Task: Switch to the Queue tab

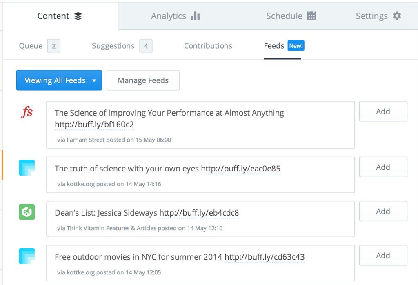Action: (x=31, y=46)
